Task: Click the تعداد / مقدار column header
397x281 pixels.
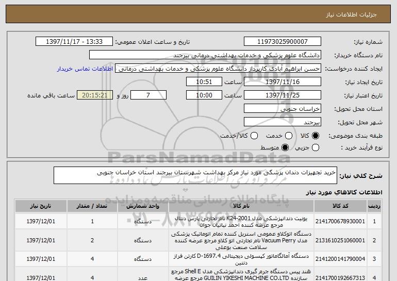Action: coord(92,206)
